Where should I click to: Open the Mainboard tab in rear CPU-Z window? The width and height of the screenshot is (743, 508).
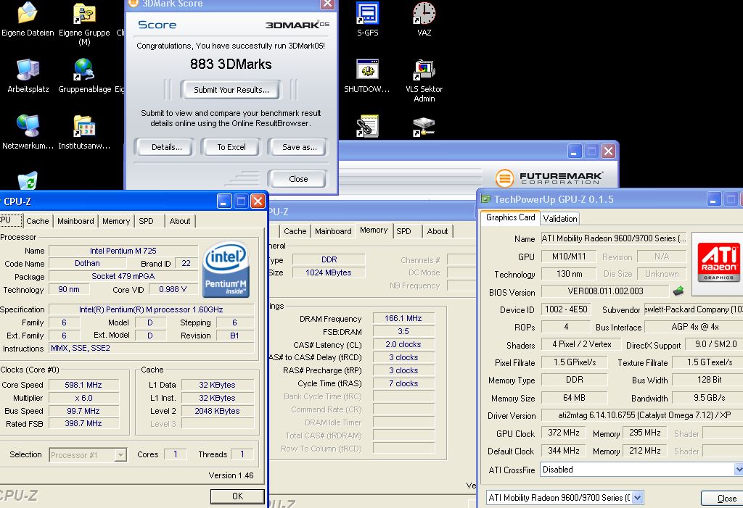[333, 231]
